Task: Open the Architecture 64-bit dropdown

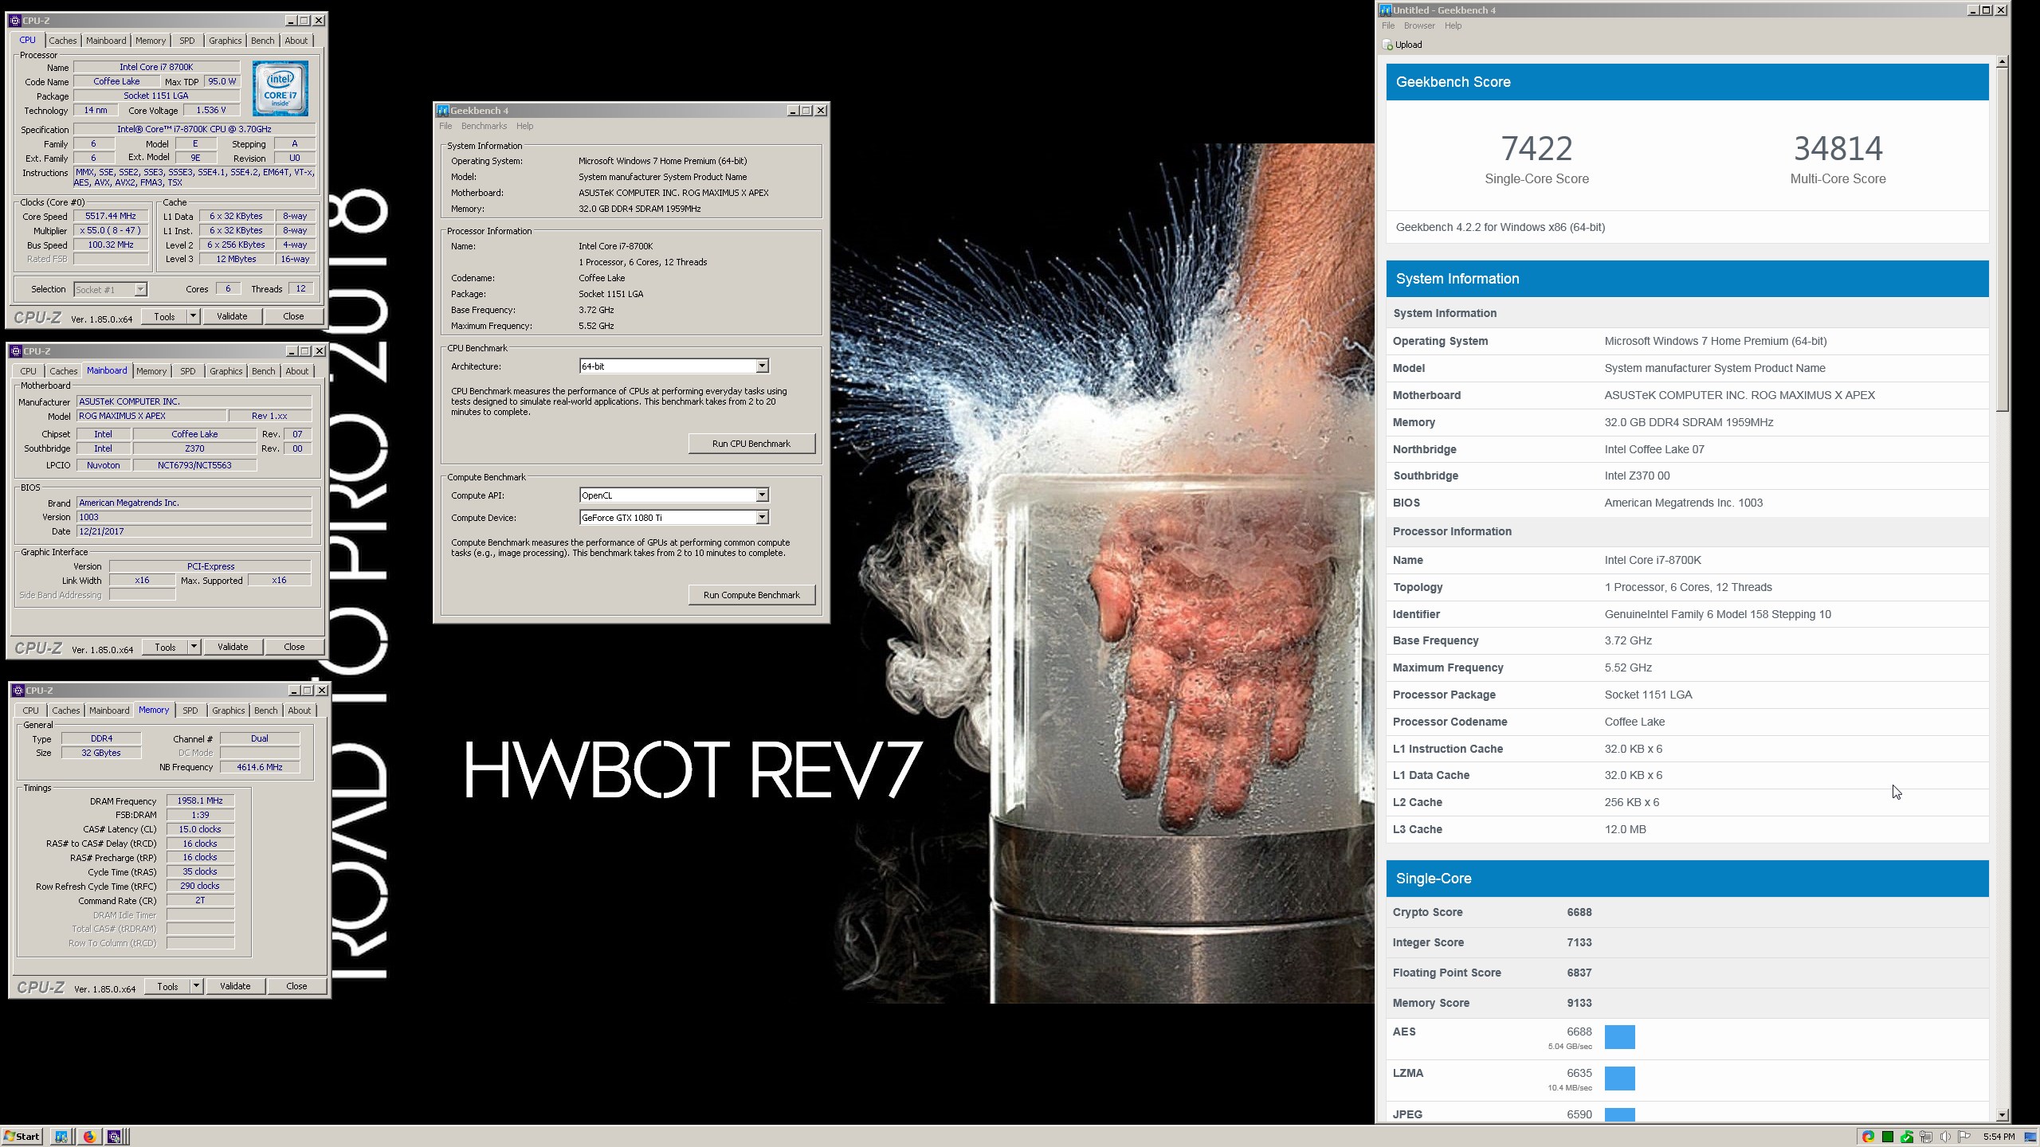Action: [x=762, y=366]
